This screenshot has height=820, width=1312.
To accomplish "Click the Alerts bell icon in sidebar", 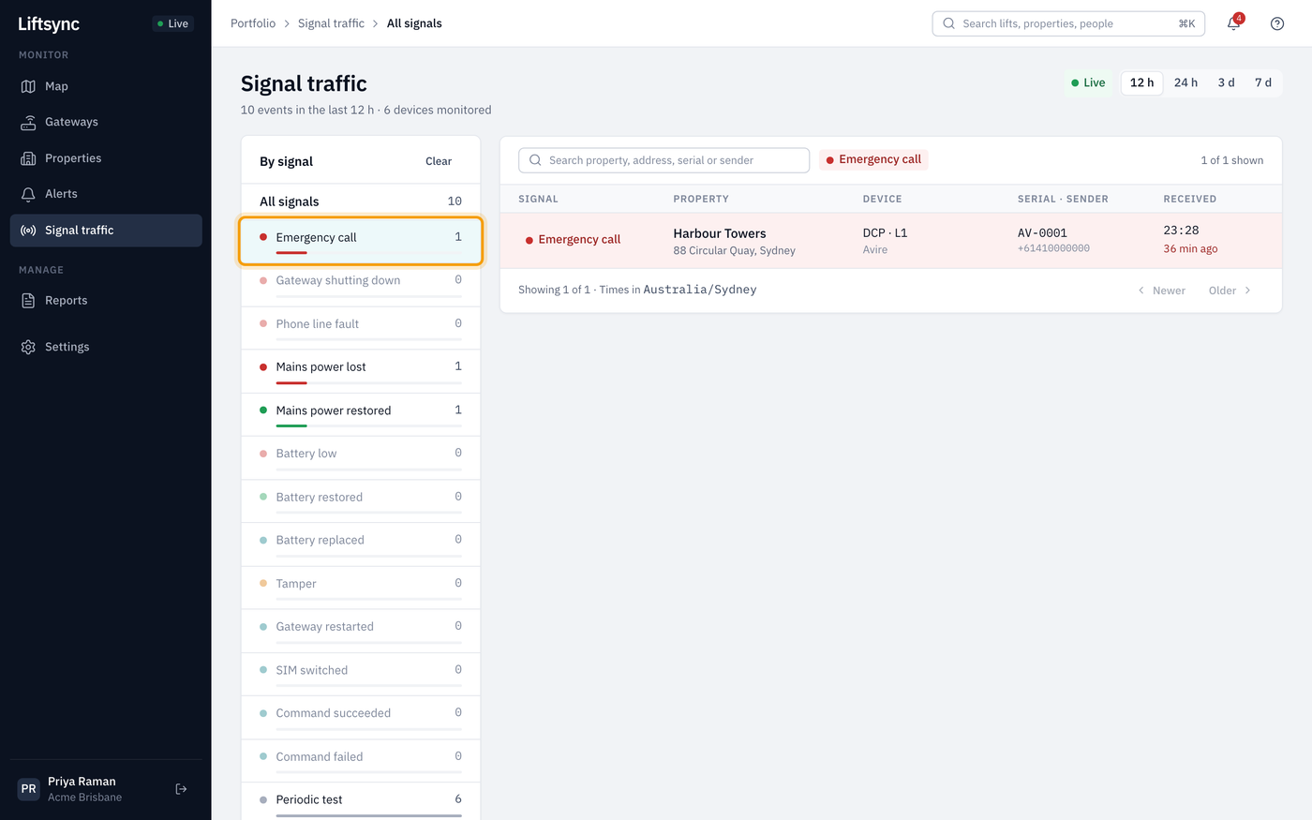I will coord(28,194).
